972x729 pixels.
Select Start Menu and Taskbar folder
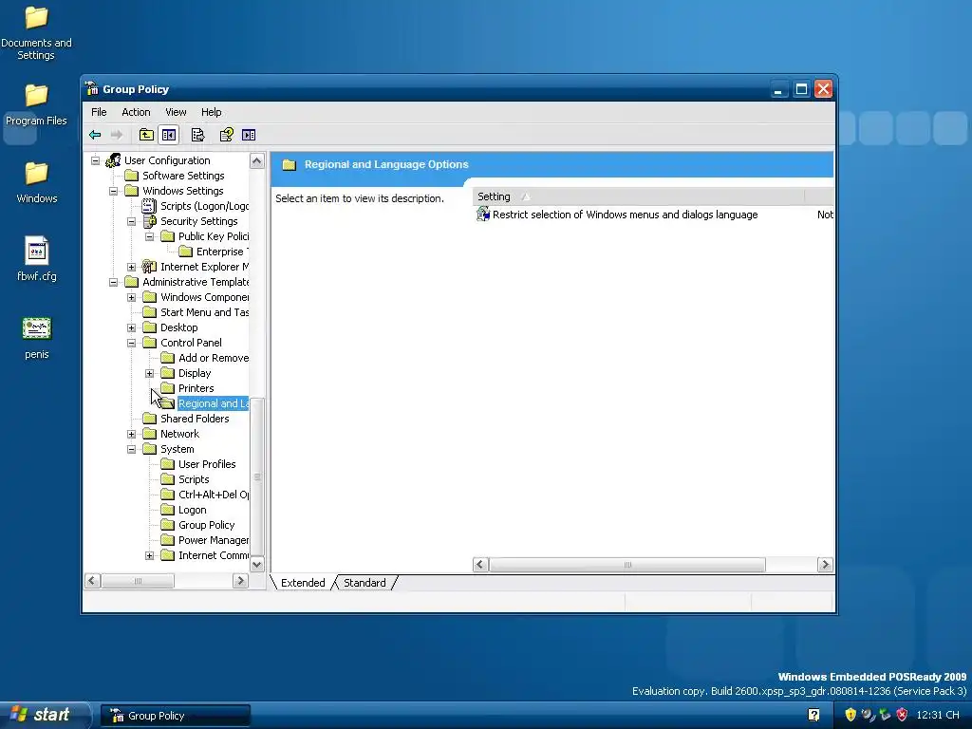[x=204, y=312]
